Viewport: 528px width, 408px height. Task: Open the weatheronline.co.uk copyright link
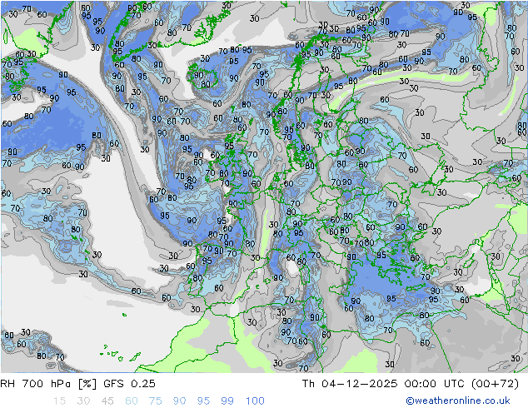pyautogui.click(x=458, y=401)
